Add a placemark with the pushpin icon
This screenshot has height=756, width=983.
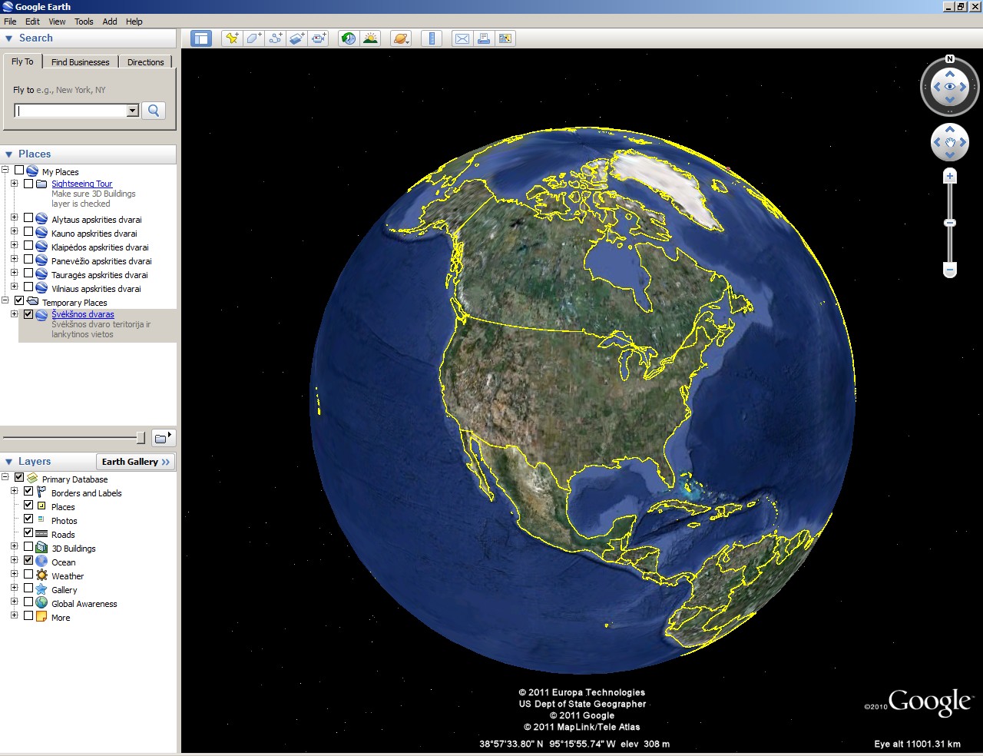click(x=232, y=38)
